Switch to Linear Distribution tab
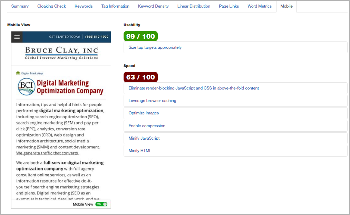Viewport: 350px width, 215px height. click(194, 6)
